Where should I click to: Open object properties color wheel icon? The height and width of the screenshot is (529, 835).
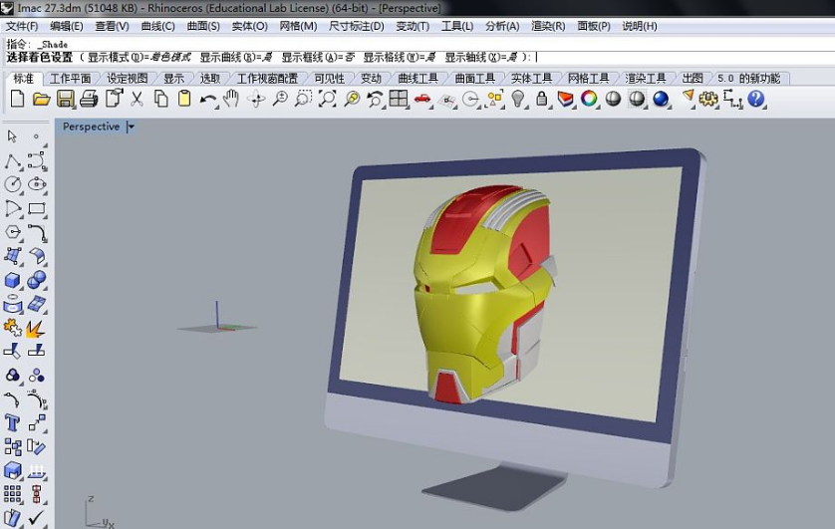pos(589,99)
